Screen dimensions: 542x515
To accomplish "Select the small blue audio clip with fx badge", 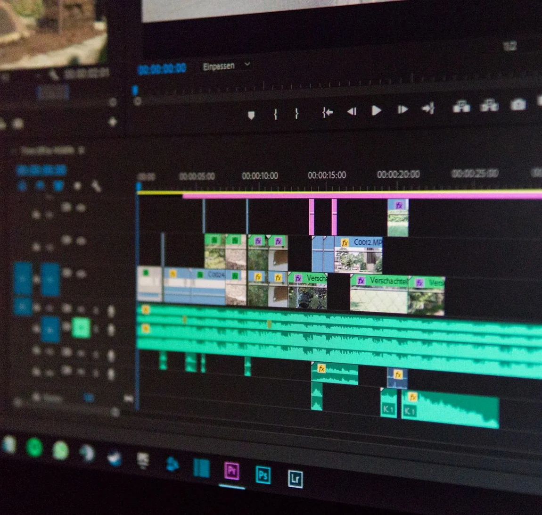I will point(397,378).
